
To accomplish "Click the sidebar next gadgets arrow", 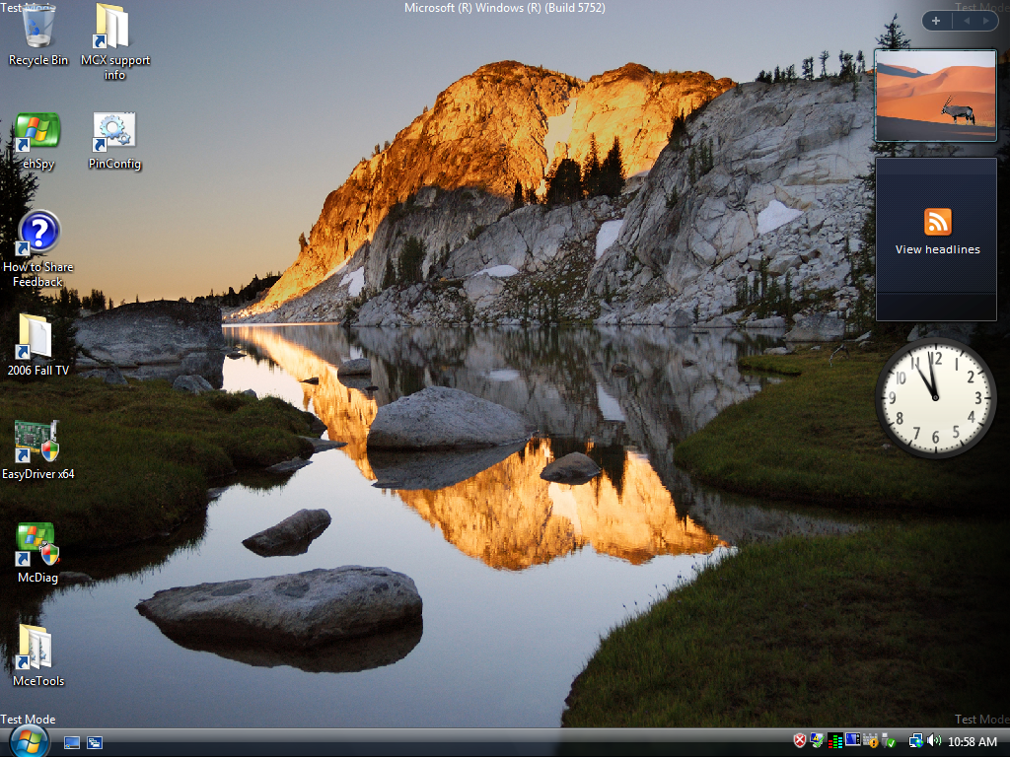I will (x=986, y=21).
